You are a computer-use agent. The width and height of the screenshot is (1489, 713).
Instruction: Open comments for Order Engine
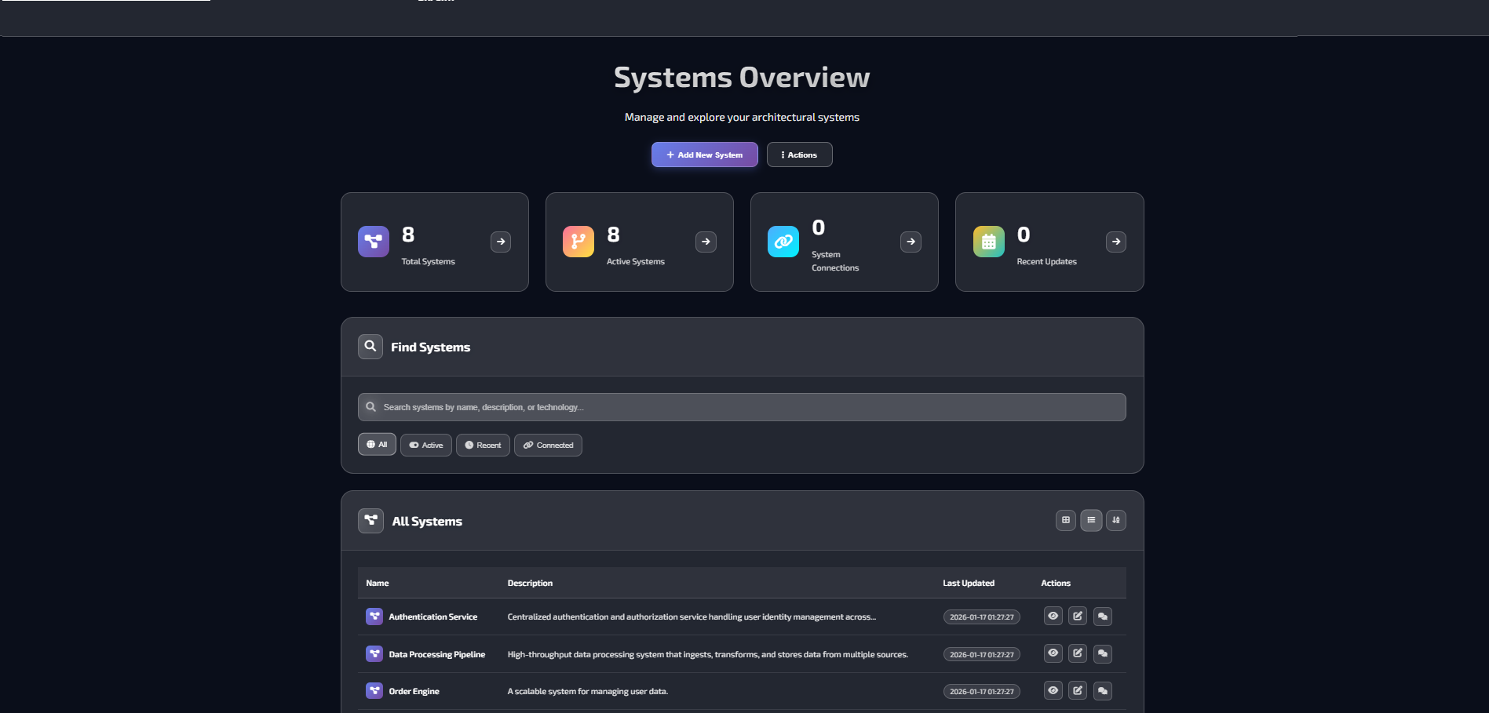pos(1102,691)
